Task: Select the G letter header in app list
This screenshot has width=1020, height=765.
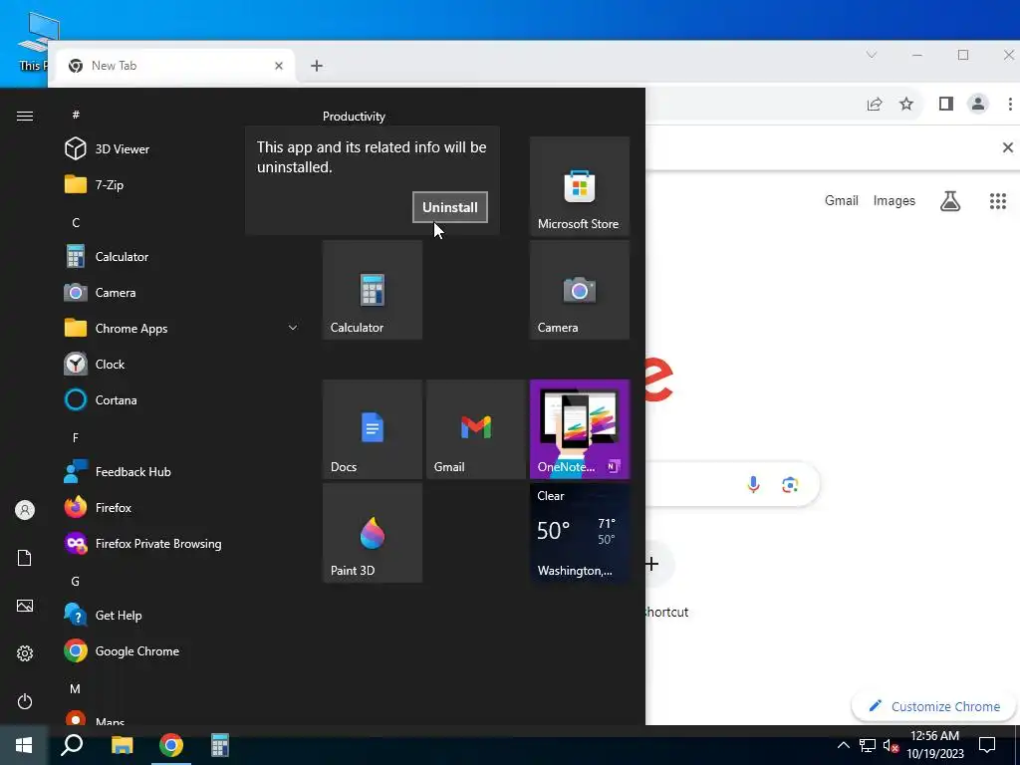Action: click(x=76, y=582)
